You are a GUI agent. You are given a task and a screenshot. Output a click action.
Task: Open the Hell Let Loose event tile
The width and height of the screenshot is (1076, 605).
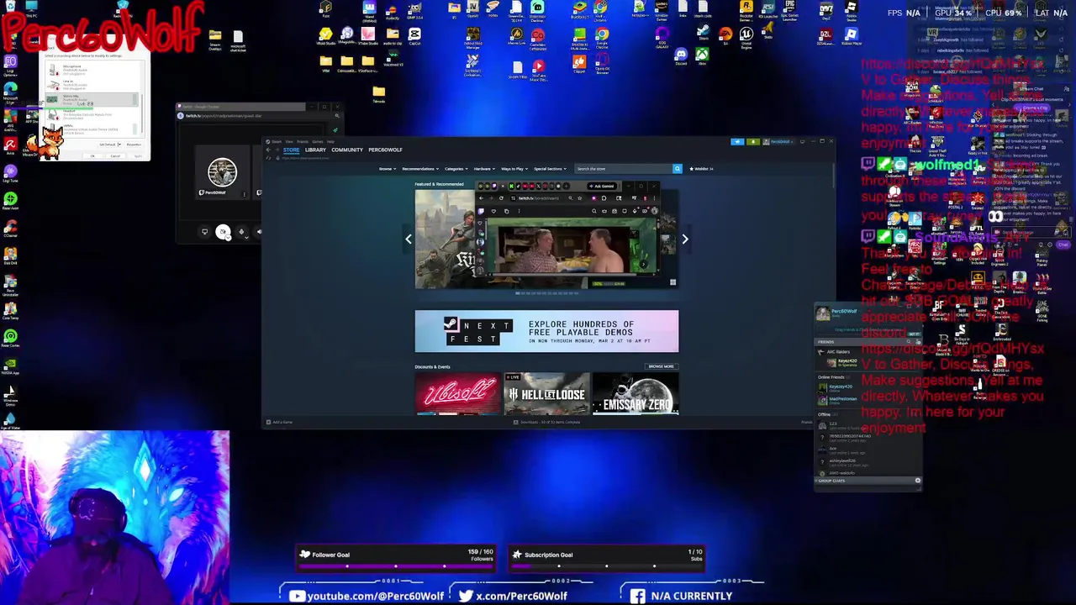coord(546,393)
